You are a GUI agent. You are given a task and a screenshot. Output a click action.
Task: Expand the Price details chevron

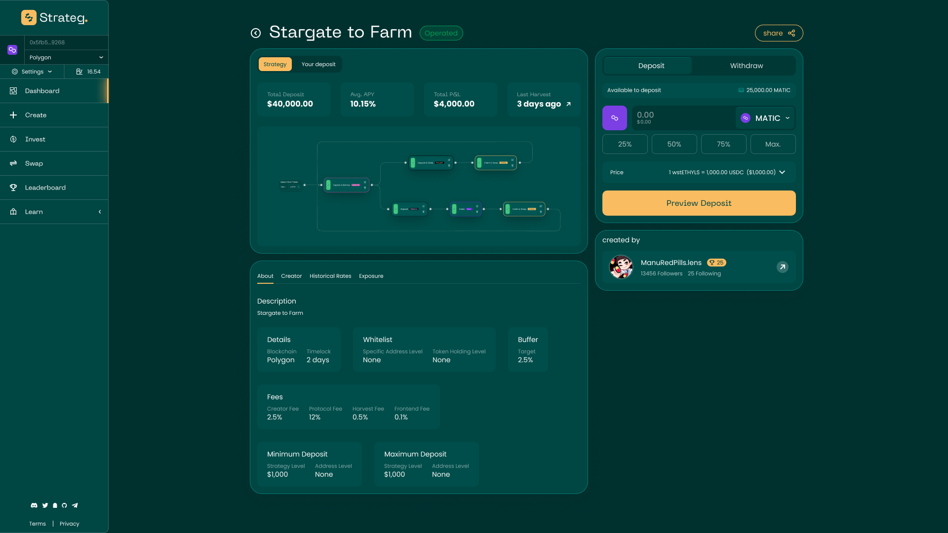782,172
